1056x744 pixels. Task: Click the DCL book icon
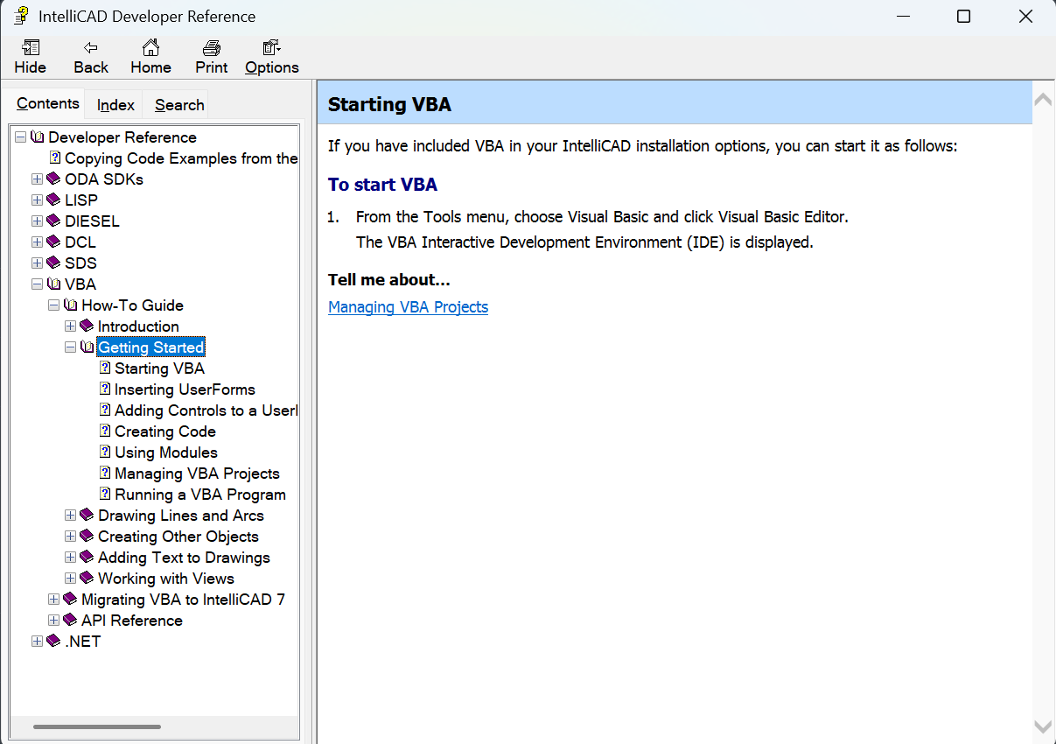pos(53,242)
